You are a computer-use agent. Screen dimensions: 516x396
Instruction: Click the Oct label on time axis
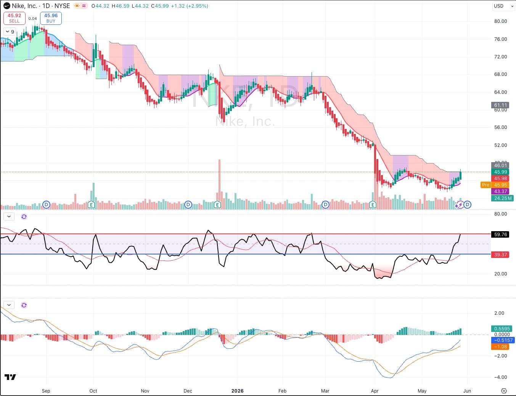(93, 391)
